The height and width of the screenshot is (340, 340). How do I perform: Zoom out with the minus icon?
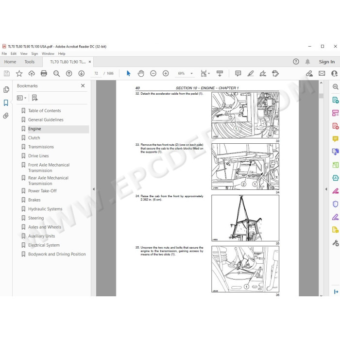click(x=153, y=73)
